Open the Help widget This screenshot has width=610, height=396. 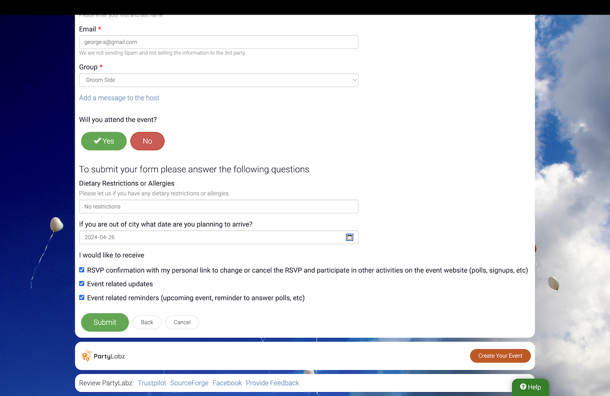pos(530,387)
